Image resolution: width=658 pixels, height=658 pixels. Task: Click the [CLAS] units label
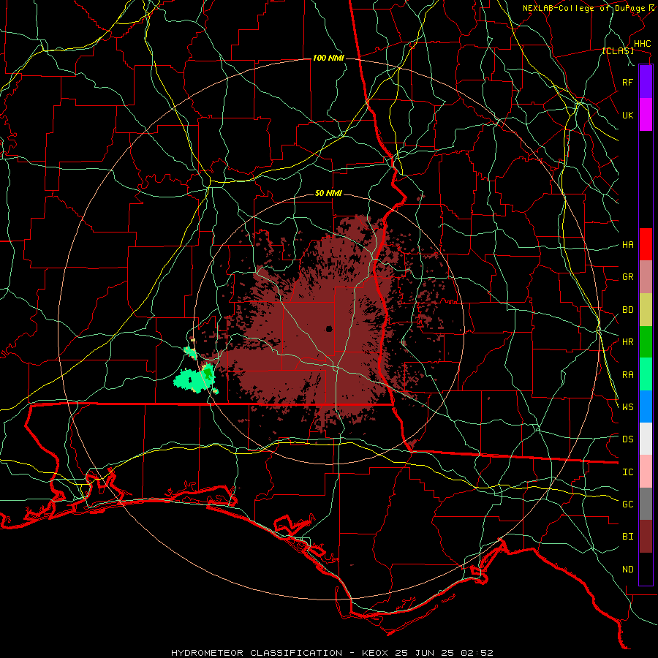point(618,50)
